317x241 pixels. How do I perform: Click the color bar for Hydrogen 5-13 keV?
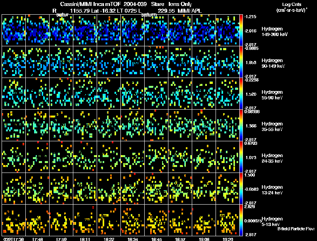coord(241,220)
